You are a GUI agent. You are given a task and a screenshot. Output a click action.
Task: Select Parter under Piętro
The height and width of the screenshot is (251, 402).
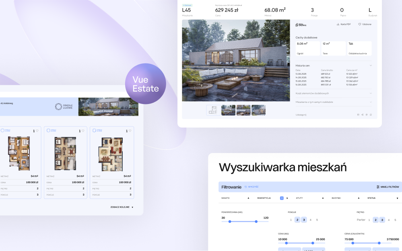[361, 220]
